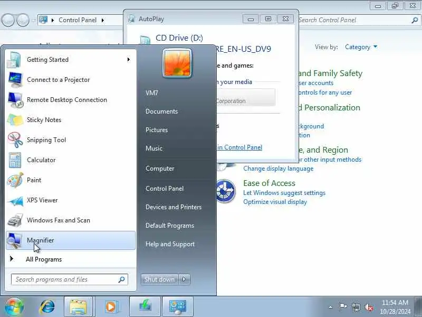Switch to Control Panel taskbar button
The image size is (422, 317).
178,307
